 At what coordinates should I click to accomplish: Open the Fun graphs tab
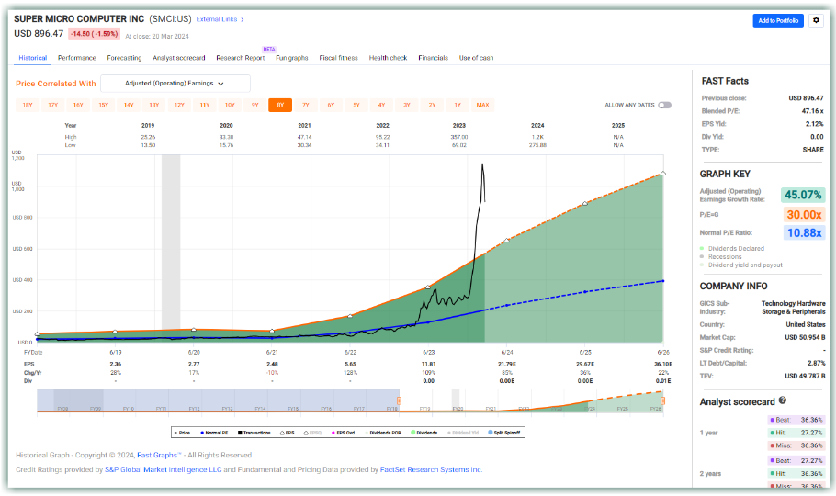(x=290, y=58)
